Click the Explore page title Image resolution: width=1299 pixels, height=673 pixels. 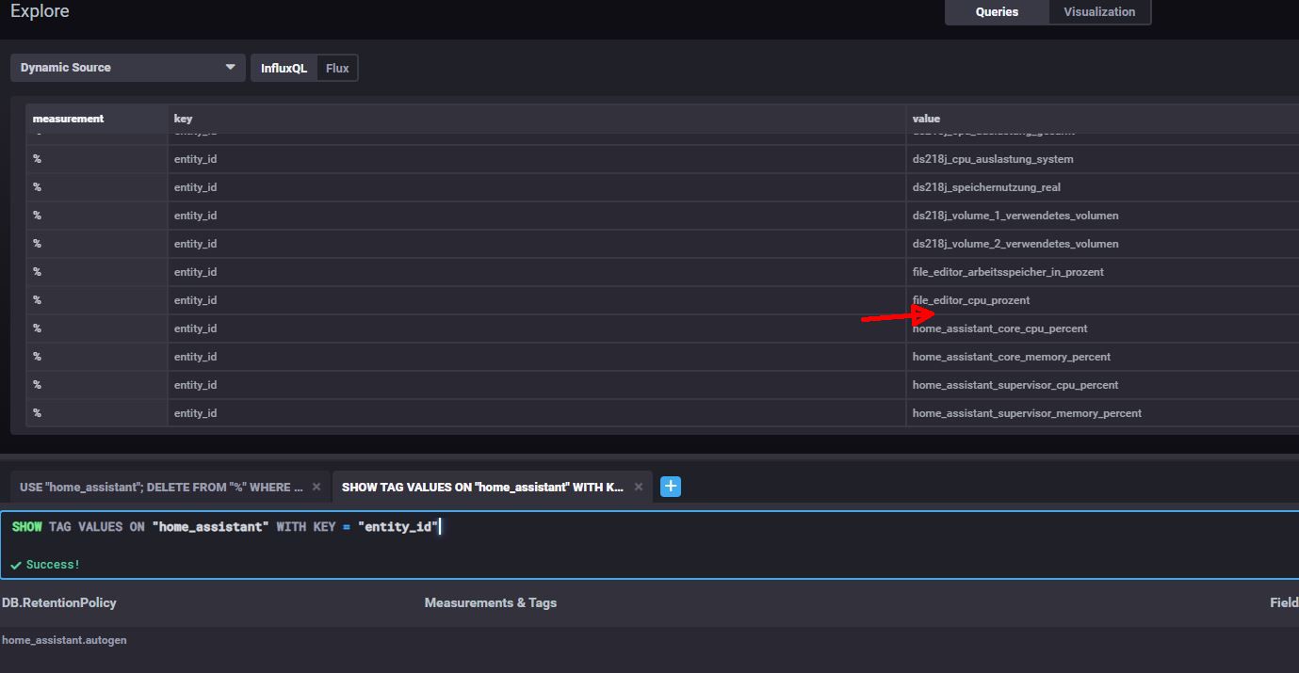click(x=40, y=11)
